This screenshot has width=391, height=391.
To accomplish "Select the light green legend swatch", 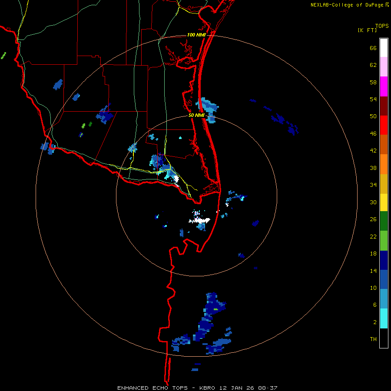I will coord(384,241).
